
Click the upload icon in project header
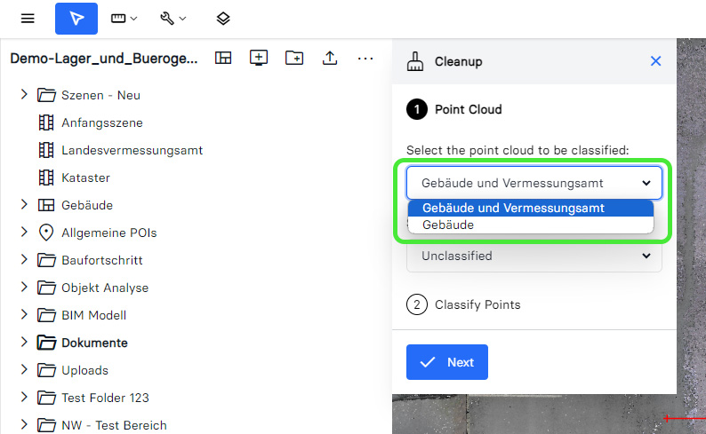point(330,59)
